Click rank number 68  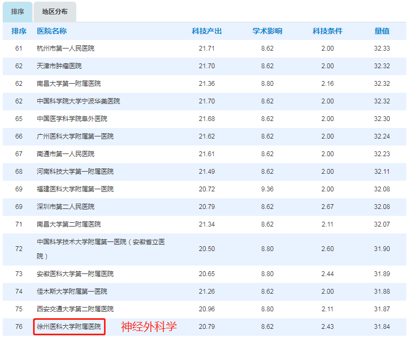pos(19,172)
